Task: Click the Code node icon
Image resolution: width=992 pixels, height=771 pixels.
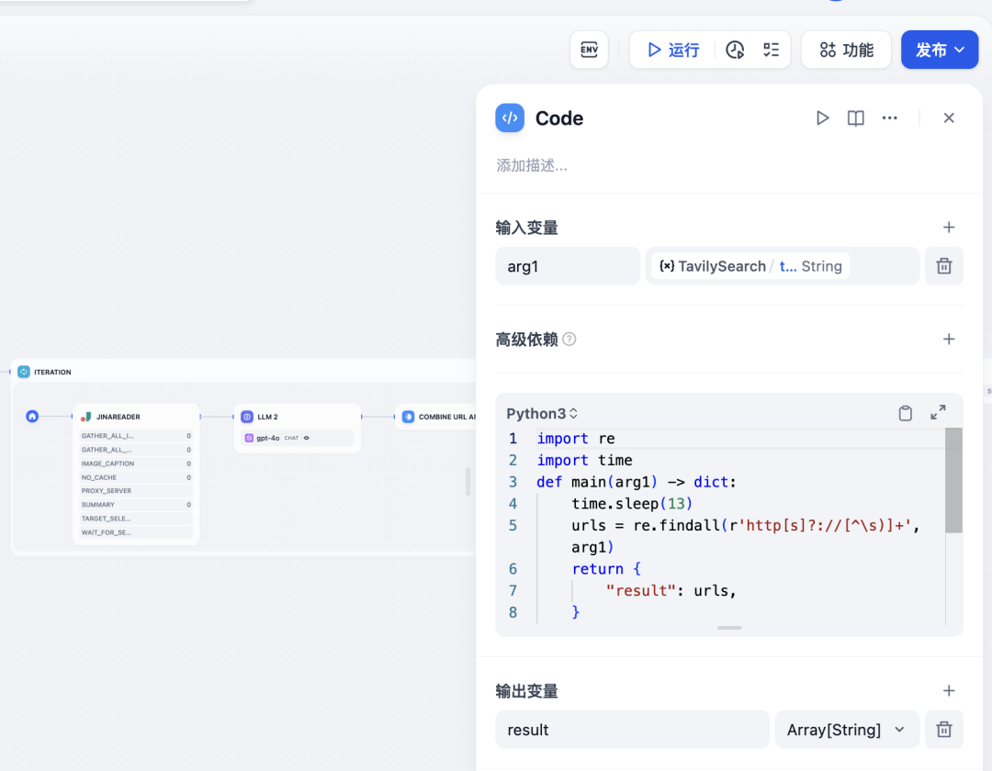Action: 510,117
